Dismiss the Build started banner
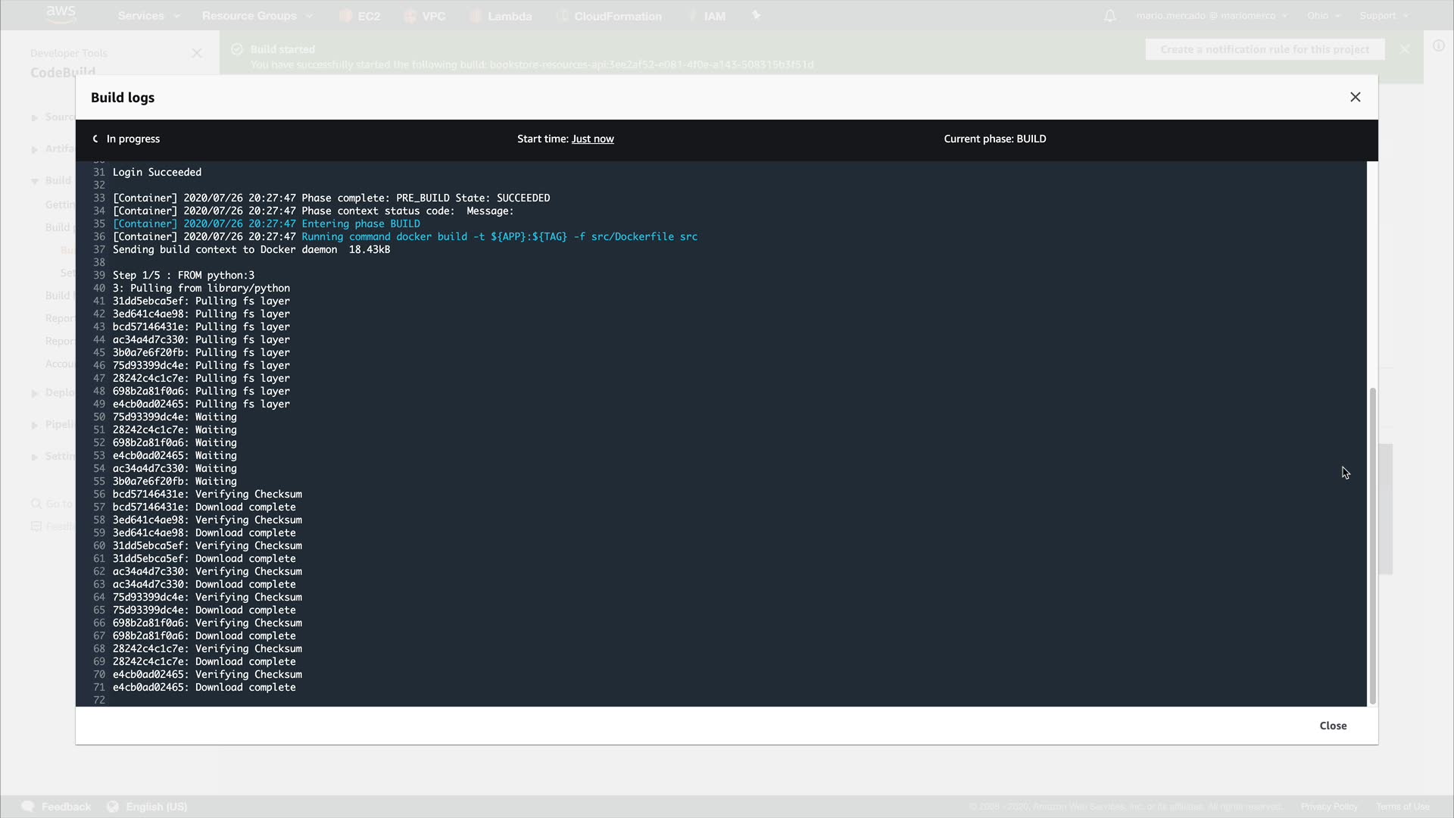1454x818 pixels. pos(1405,49)
